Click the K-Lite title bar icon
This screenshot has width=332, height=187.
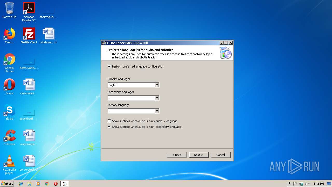104,43
